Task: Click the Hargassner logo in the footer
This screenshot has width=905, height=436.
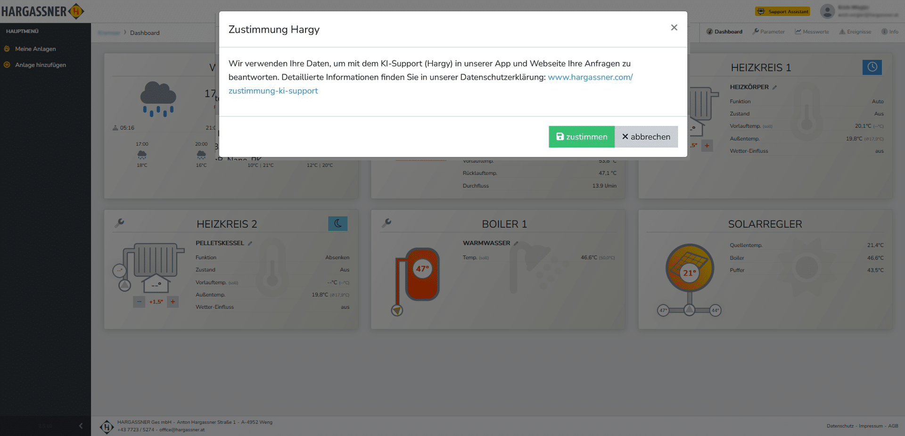Action: [107, 427]
